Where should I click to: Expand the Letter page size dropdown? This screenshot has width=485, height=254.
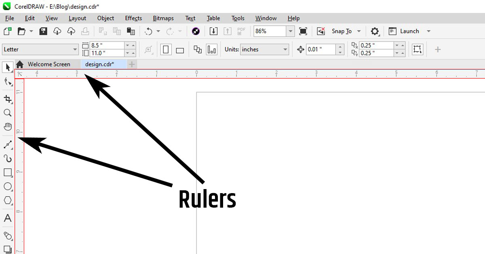tap(75, 50)
